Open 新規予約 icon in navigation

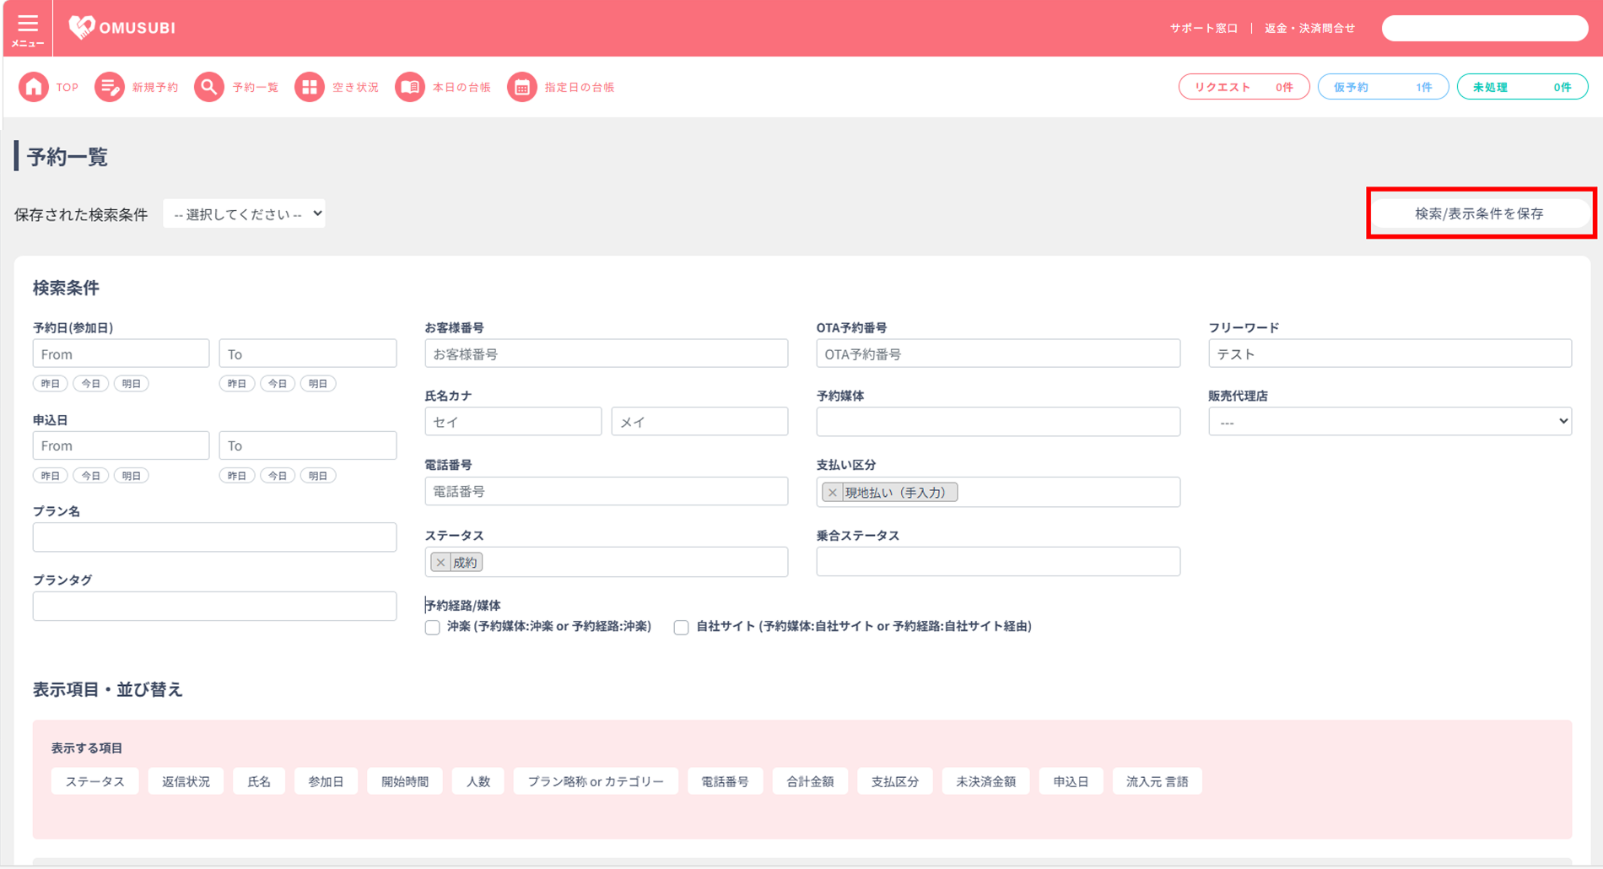(x=109, y=87)
